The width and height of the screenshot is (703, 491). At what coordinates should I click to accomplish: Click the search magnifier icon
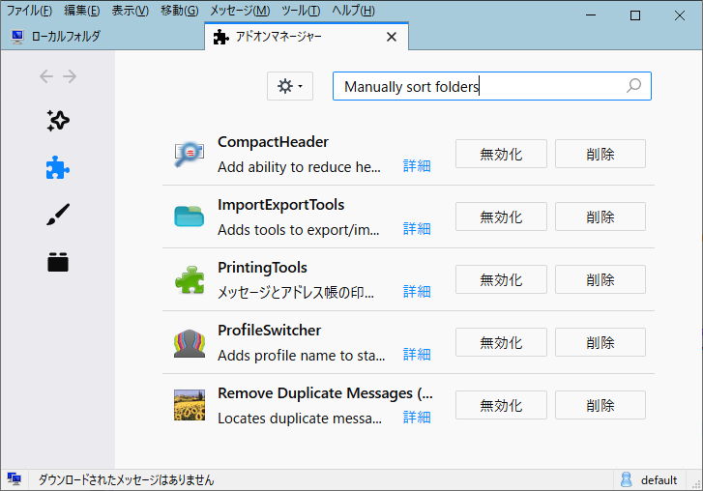point(633,86)
